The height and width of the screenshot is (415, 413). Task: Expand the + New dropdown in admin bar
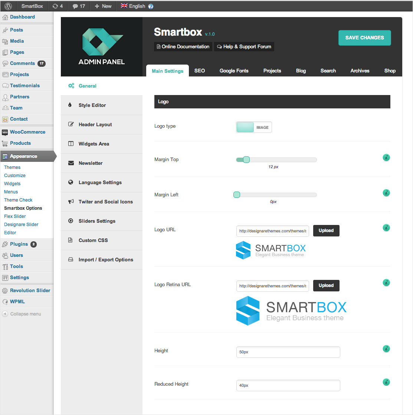click(x=103, y=6)
